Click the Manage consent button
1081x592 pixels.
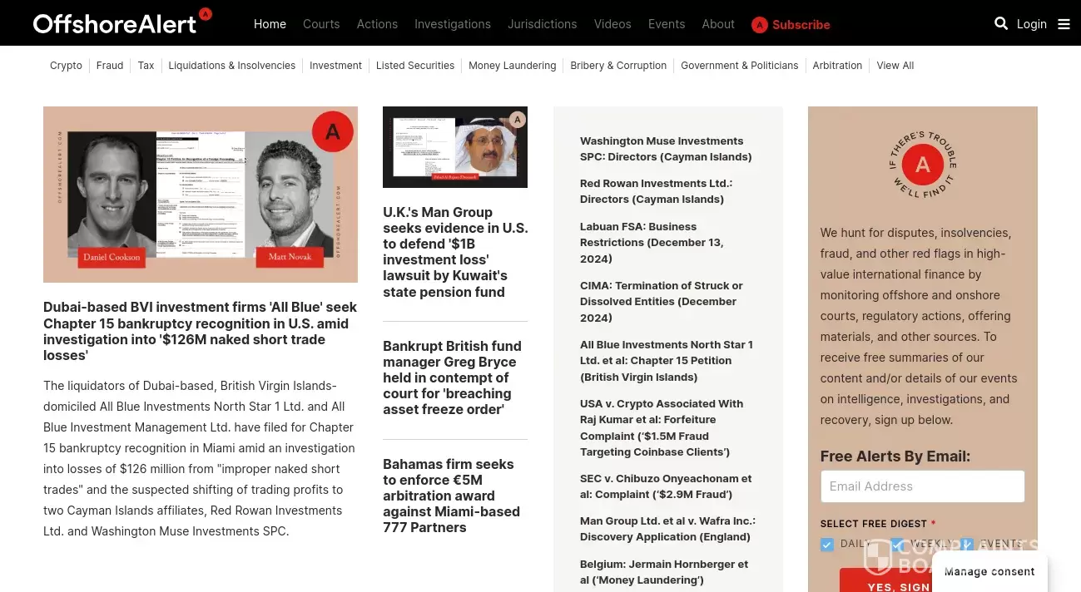point(989,571)
